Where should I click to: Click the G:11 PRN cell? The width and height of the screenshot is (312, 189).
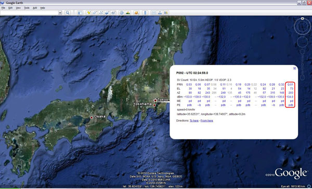coord(223,85)
